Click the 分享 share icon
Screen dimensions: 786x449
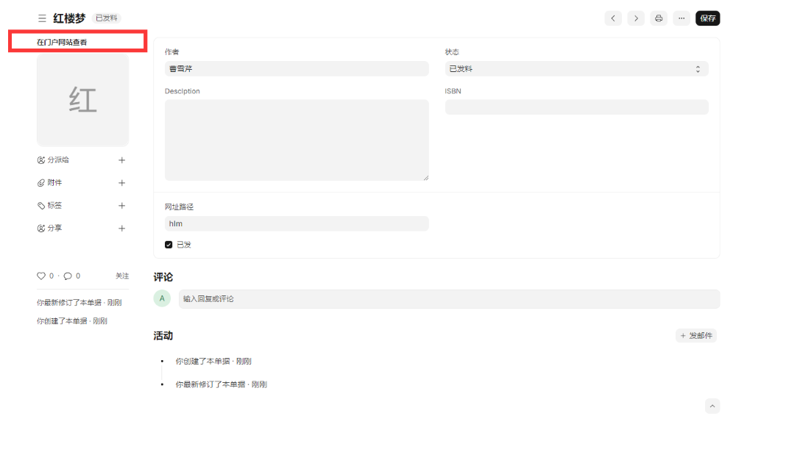(41, 229)
